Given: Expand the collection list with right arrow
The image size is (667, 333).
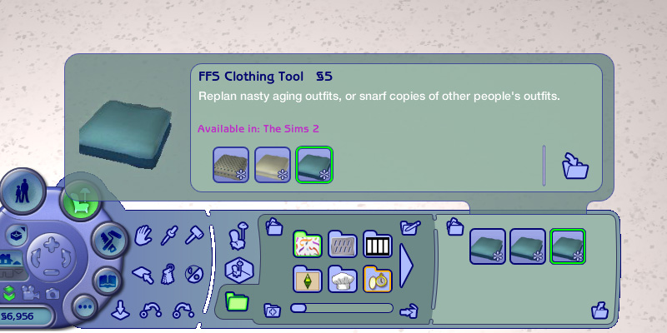Looking at the screenshot, I should click(408, 263).
